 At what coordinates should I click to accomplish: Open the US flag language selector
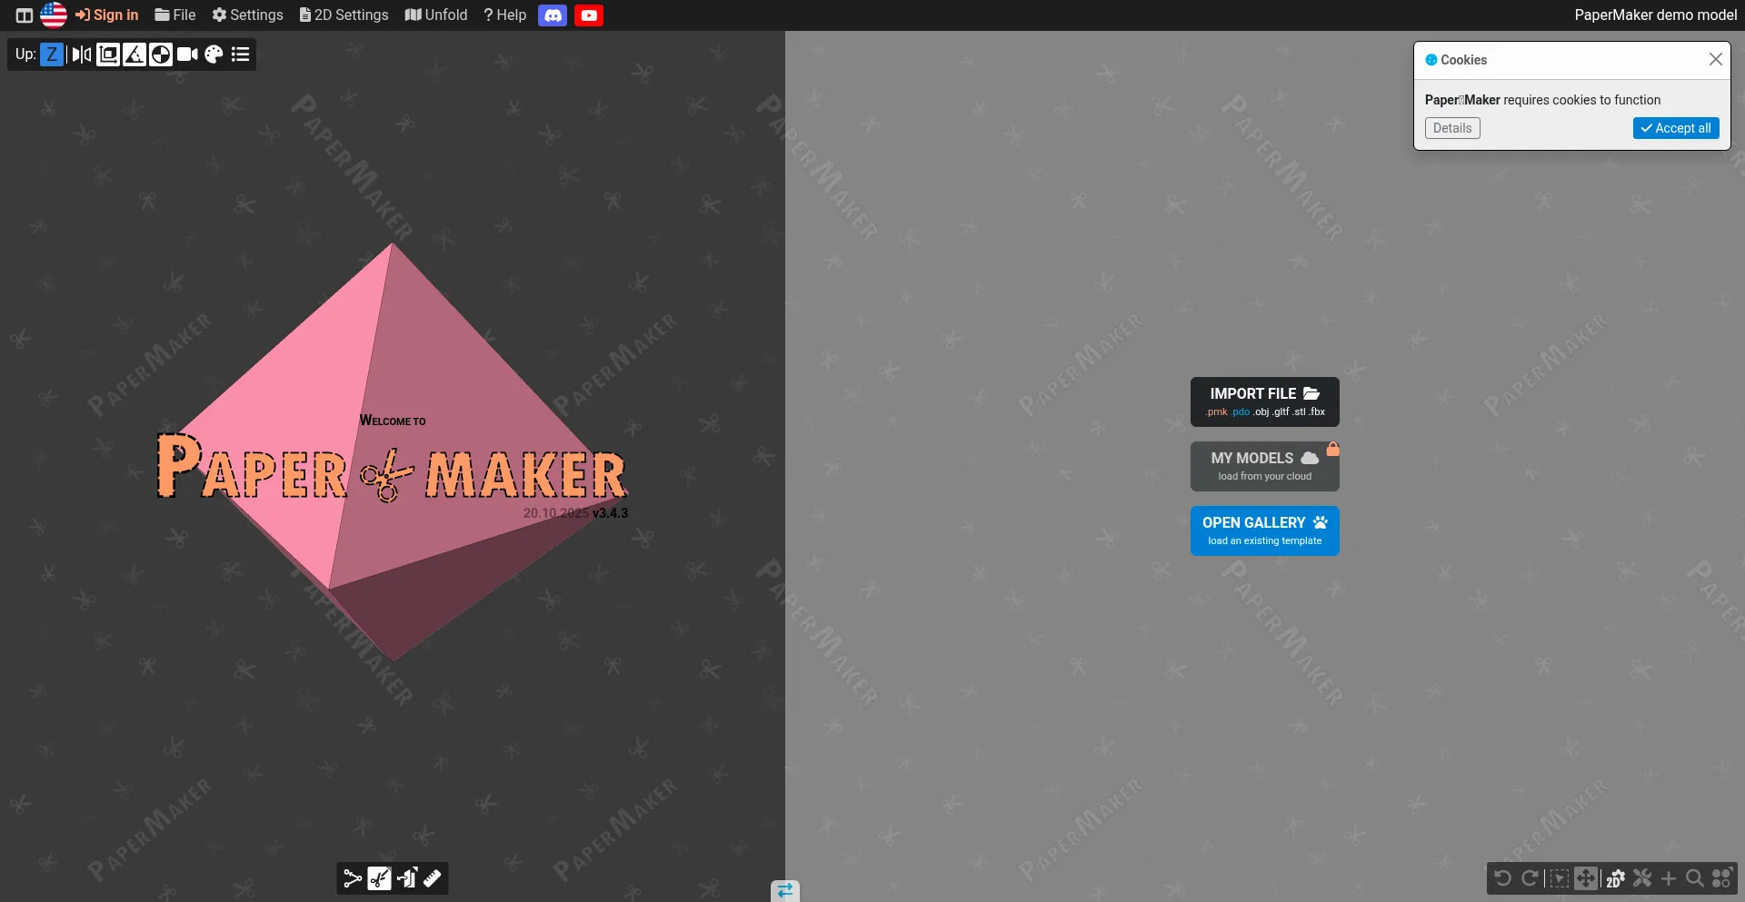(54, 15)
